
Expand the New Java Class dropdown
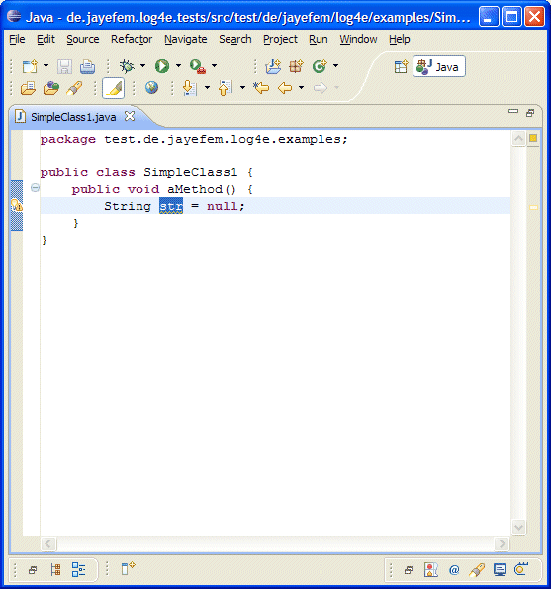(x=335, y=66)
